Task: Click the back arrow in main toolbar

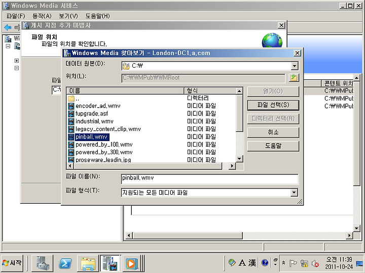Action: pos(8,28)
